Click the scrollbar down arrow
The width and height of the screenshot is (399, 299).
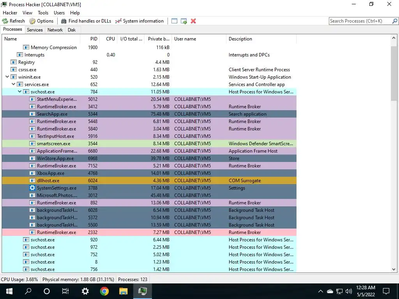click(x=394, y=269)
